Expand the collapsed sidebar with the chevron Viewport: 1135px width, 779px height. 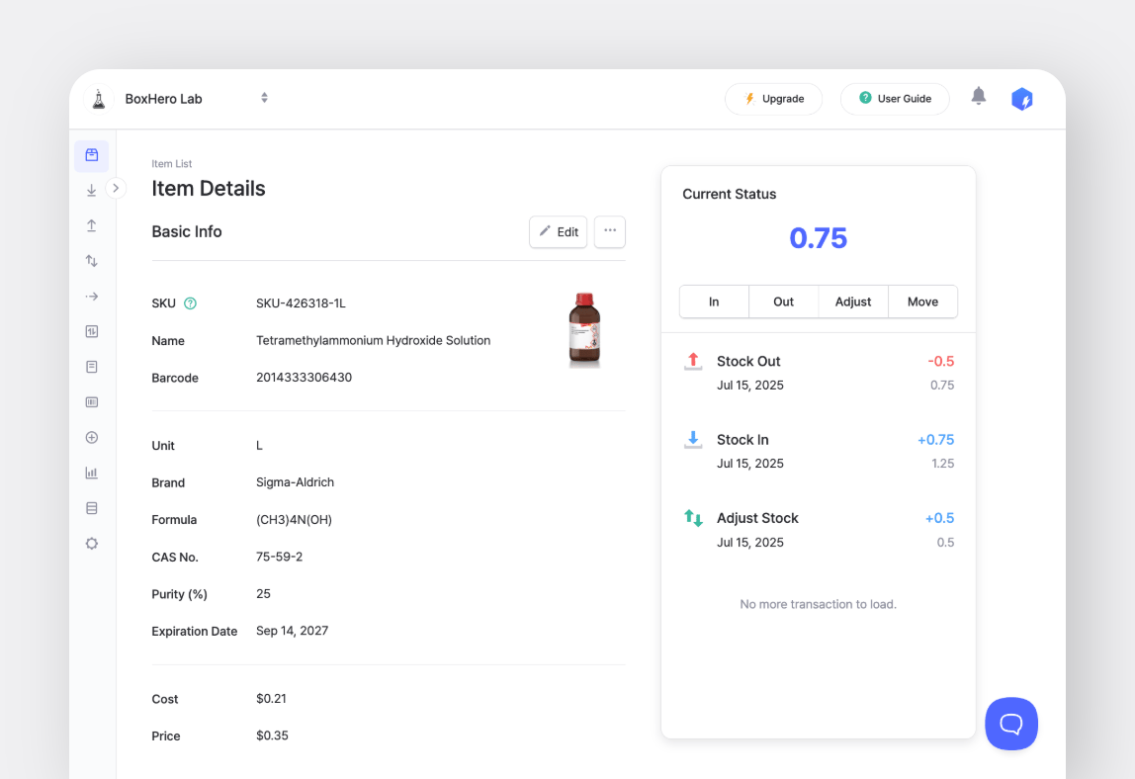(116, 187)
